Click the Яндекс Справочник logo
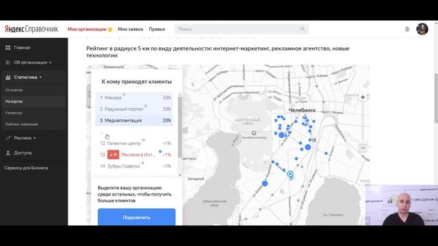Image resolution: width=438 pixels, height=246 pixels. click(31, 29)
